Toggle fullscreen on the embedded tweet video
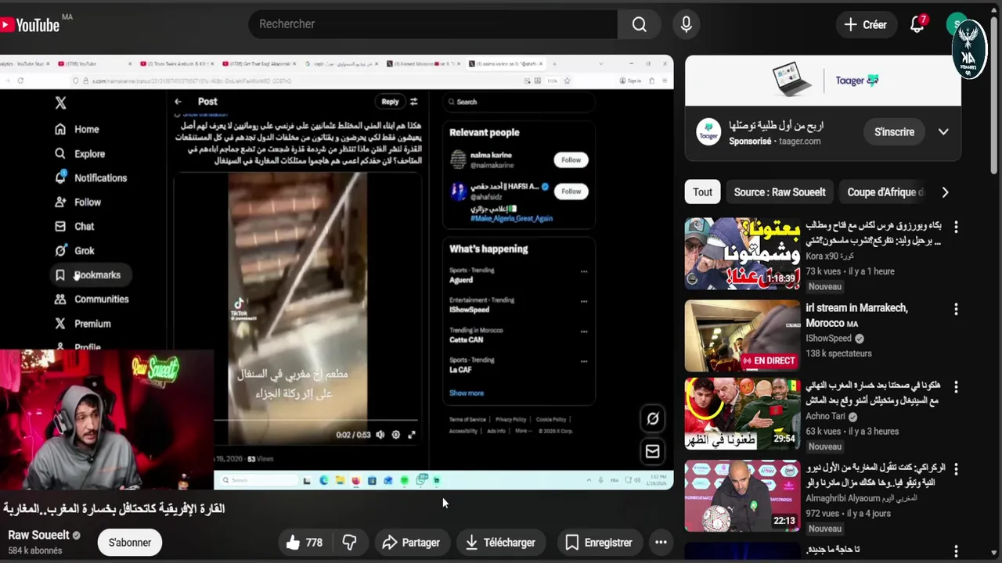Screen dimensions: 1002x563 coord(412,435)
